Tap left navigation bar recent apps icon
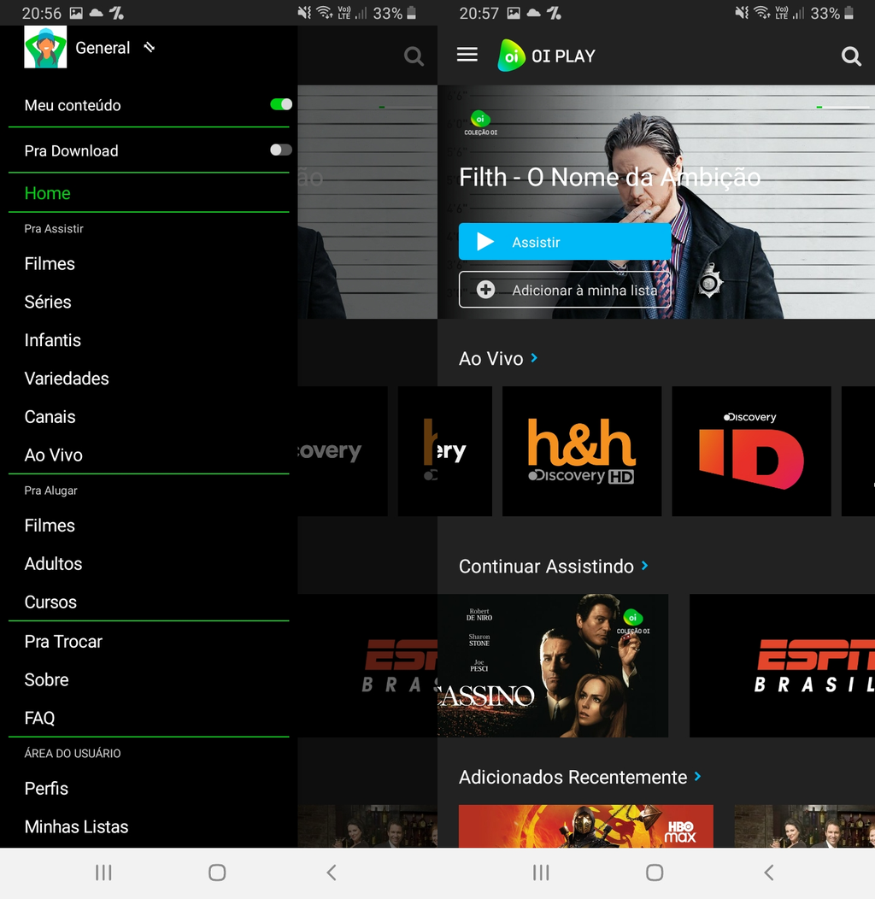Viewport: 875px width, 899px height. (103, 873)
